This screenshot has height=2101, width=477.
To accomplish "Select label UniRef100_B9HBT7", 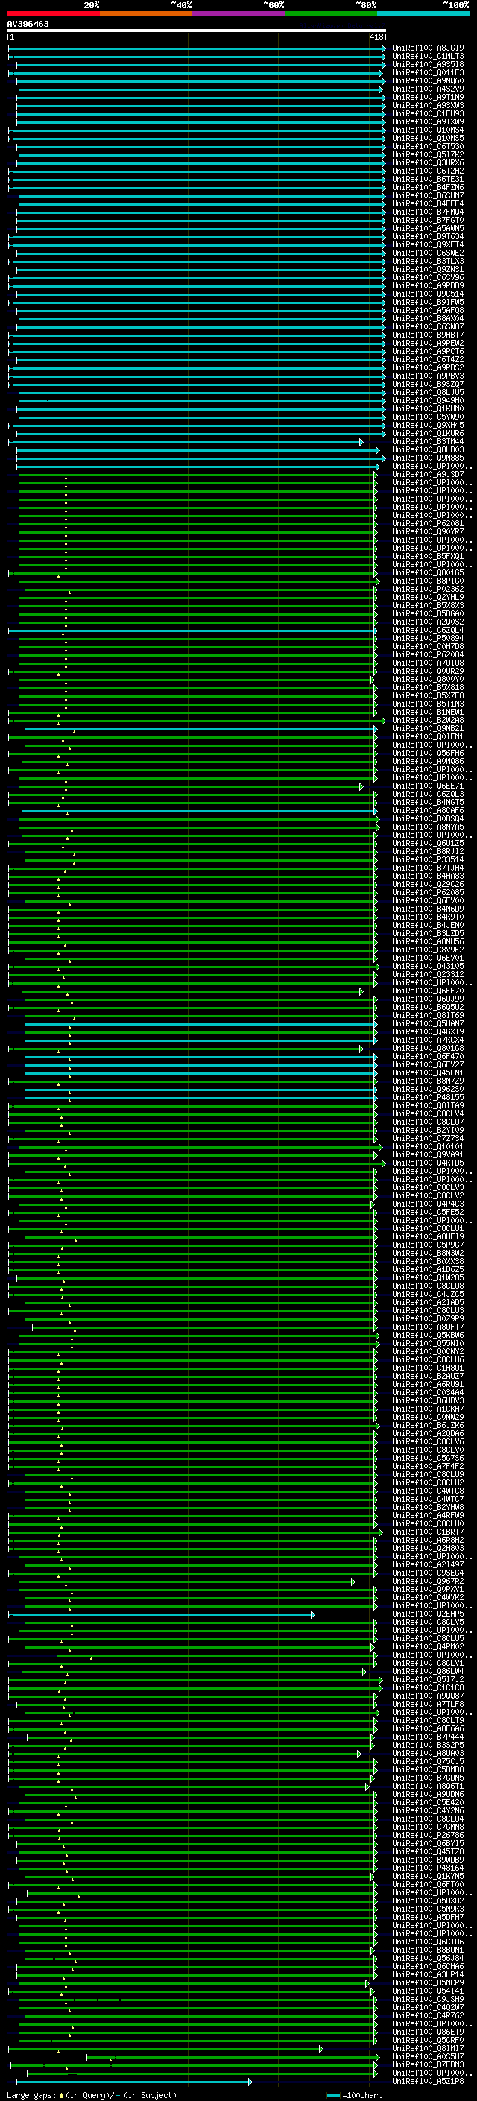I will tap(428, 335).
